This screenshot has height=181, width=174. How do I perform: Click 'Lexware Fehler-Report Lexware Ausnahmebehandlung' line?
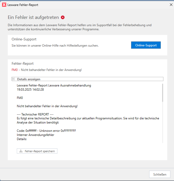[x=54, y=85]
